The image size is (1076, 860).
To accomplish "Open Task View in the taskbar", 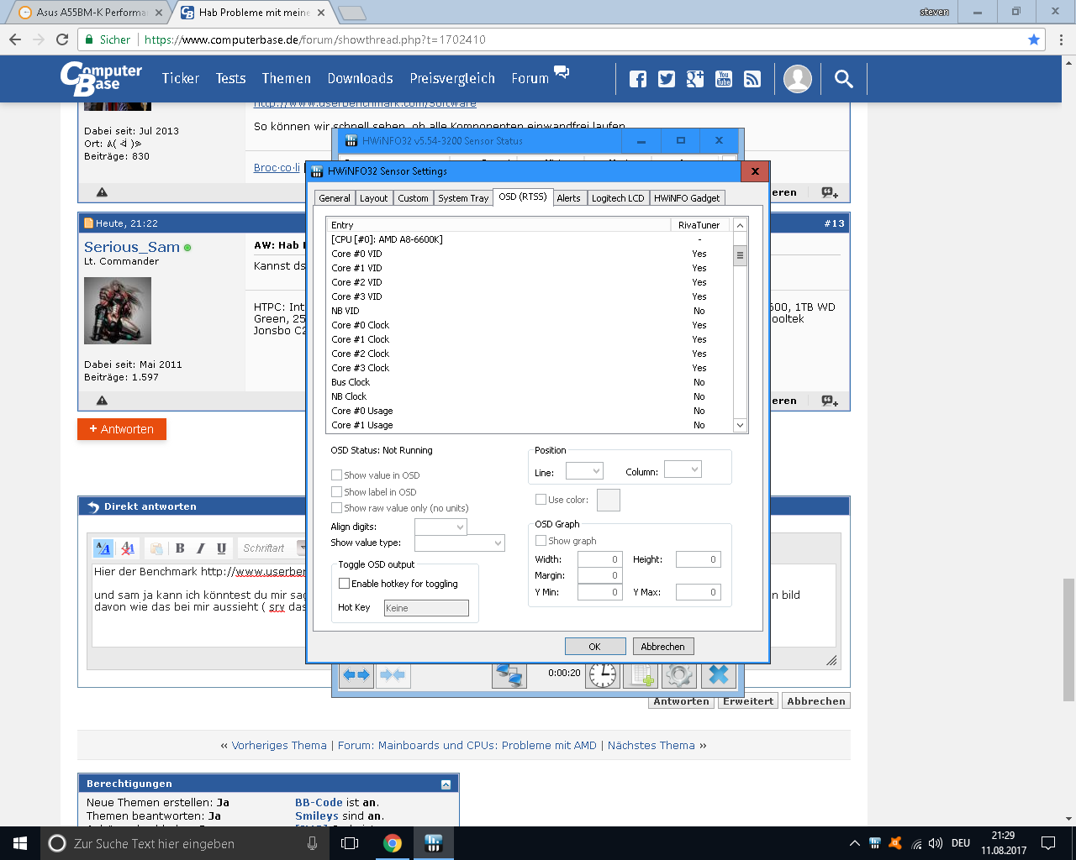I will point(351,843).
